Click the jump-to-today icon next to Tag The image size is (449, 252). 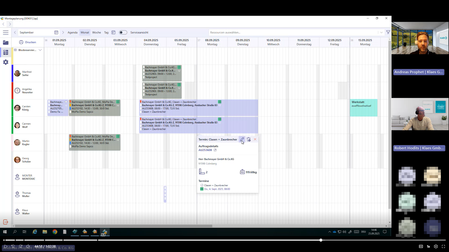113,32
